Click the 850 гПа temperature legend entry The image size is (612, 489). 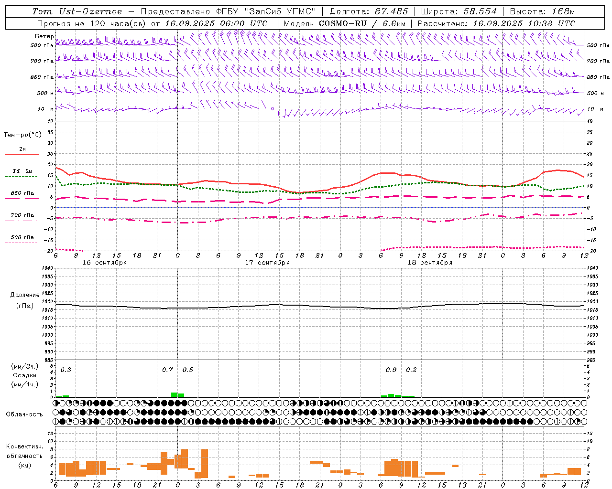22,193
